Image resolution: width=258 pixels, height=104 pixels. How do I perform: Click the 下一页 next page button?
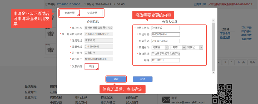click(241, 62)
